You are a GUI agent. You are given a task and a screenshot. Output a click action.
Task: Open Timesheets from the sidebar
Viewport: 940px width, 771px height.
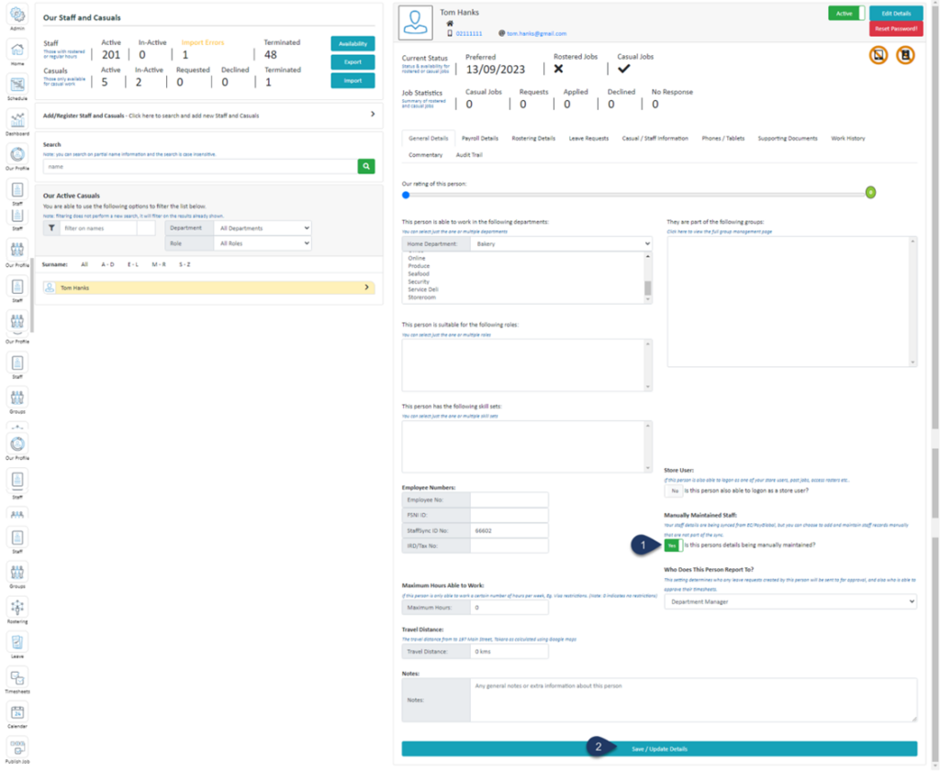click(x=17, y=680)
